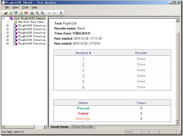The height and width of the screenshot is (136, 183).
Task: Open a results file with the folder icon
Action: coord(6,13)
